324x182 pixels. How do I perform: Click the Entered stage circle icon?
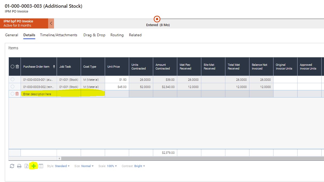click(157, 19)
